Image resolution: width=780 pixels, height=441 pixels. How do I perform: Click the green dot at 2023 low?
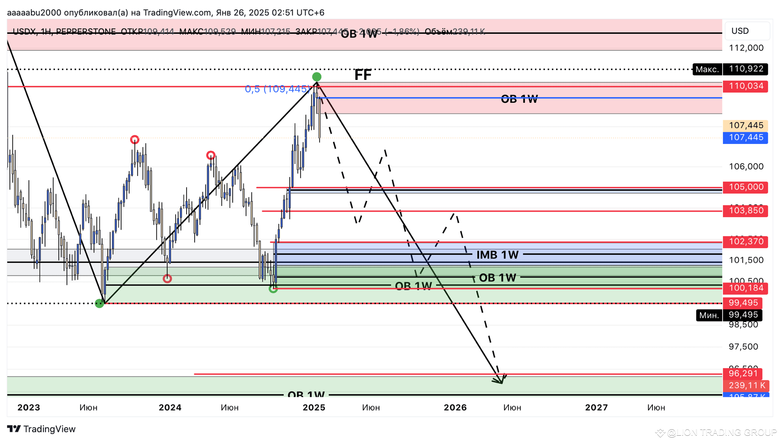tap(99, 304)
